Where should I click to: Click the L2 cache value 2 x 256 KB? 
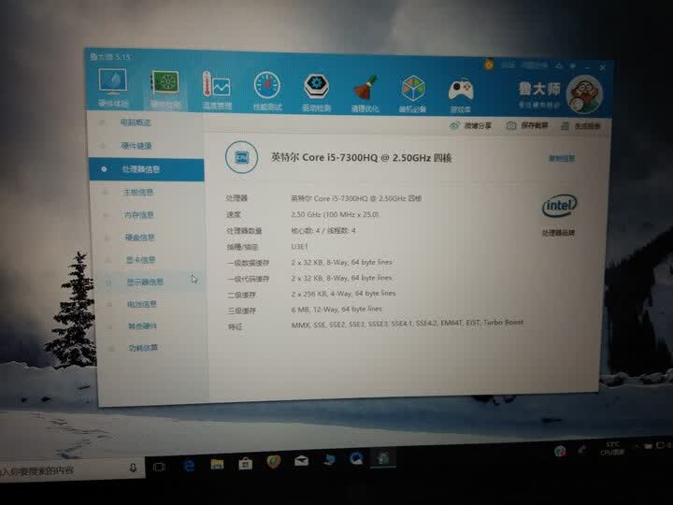point(343,294)
